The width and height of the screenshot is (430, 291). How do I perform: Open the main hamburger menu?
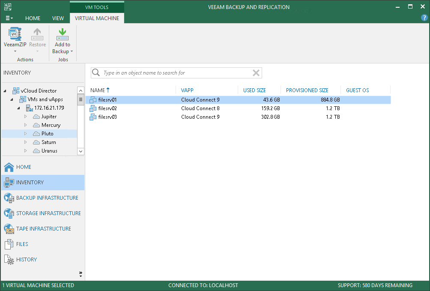pos(9,18)
